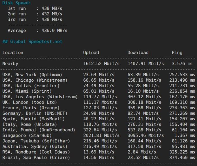The image size is (197, 166).
Task: Click the '1.367 ms' ping value
Action: tap(185, 136)
